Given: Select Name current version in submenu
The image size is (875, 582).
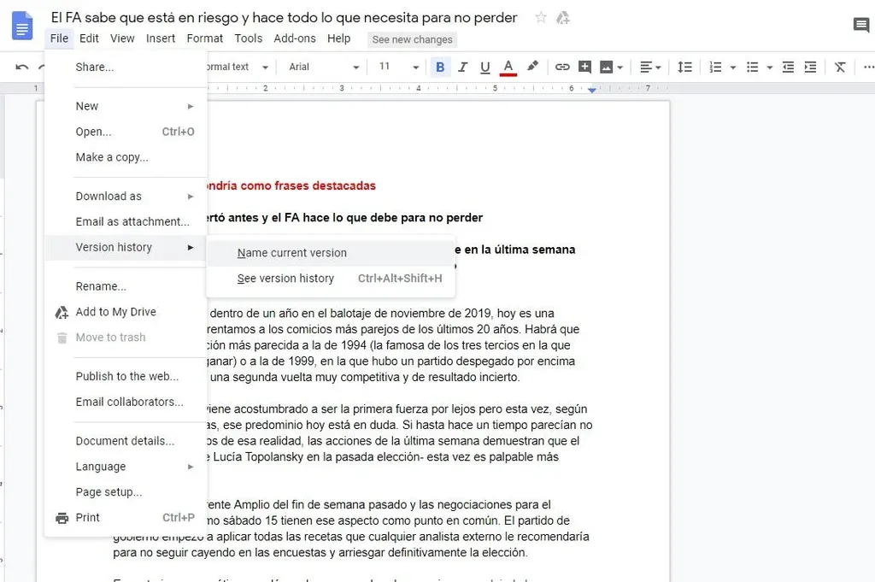Looking at the screenshot, I should (x=292, y=253).
